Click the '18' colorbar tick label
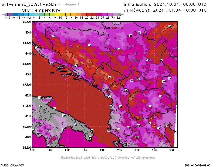216x167 pixels. [x=82, y=18]
